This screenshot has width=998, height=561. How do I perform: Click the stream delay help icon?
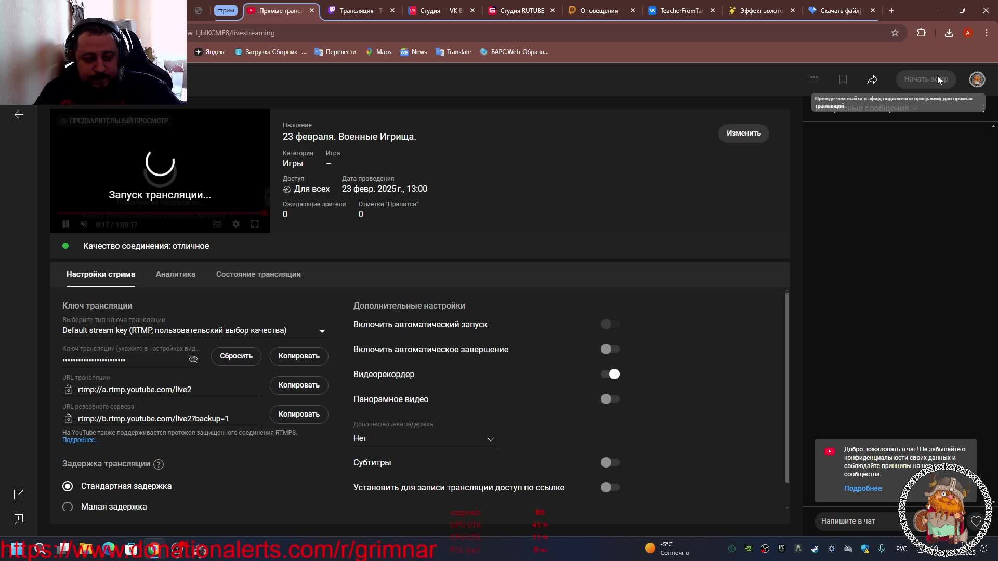coord(159,464)
